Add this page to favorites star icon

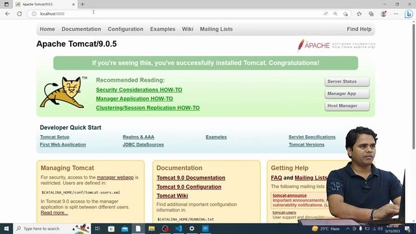(345, 14)
